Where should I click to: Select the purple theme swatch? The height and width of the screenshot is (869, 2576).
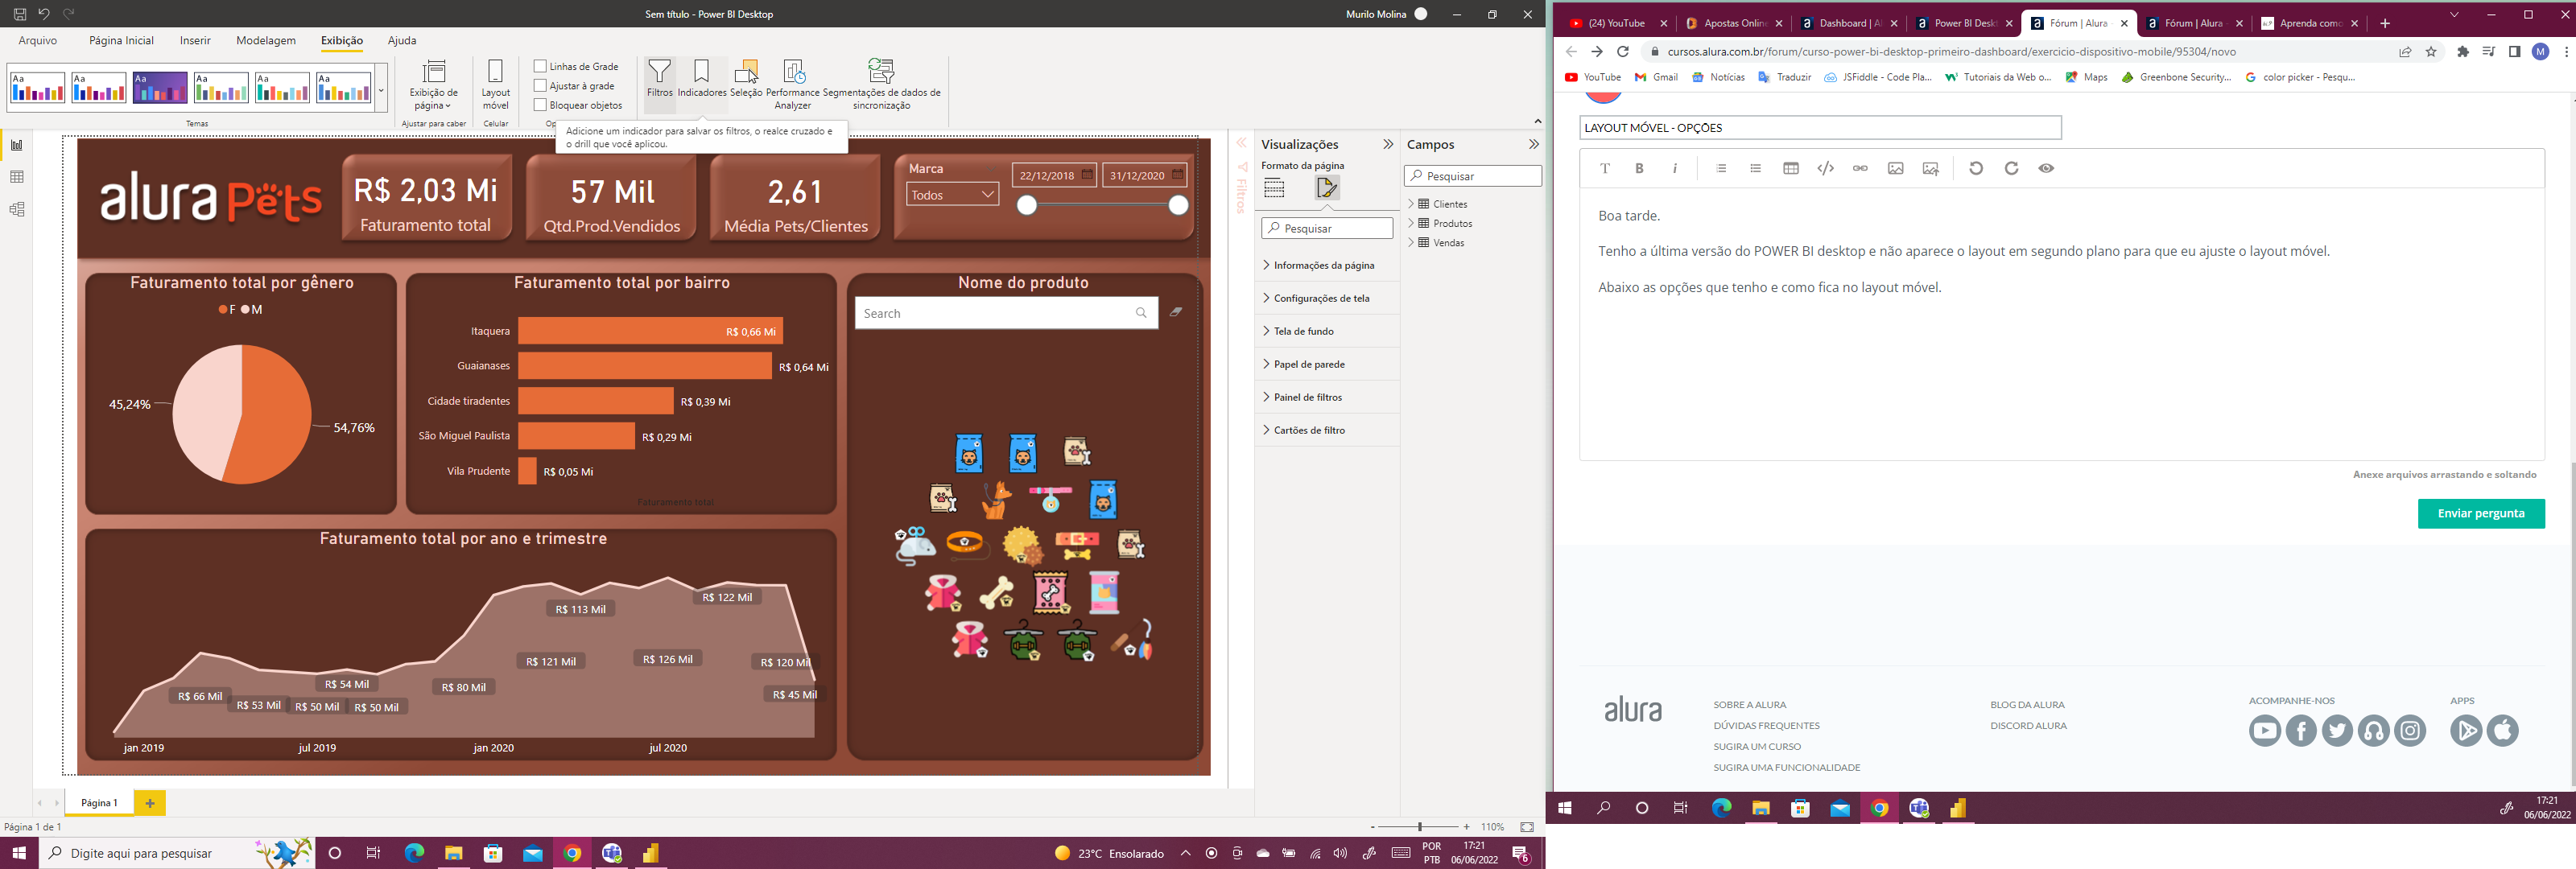(160, 88)
